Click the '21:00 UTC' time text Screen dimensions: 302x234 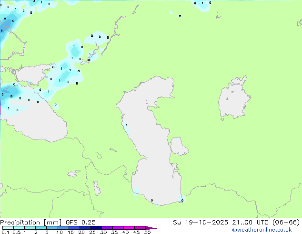[x=250, y=223]
